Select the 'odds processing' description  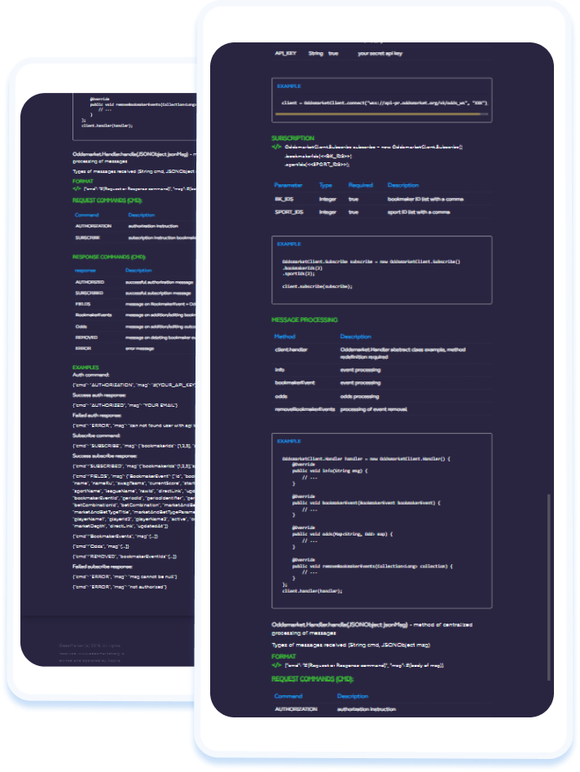(x=359, y=396)
